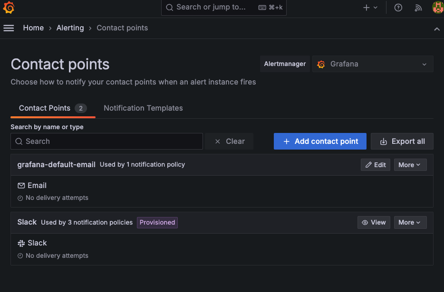Click the Contact Points count badge 2
Viewport: 444px width, 292px height.
[81, 108]
